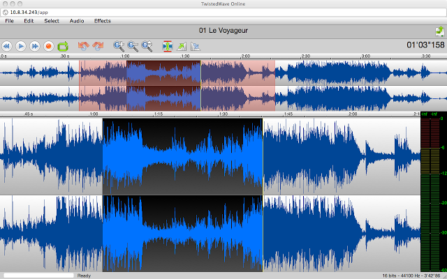Viewport: 447px width, 279px height.
Task: Open the File menu
Action: pyautogui.click(x=10, y=21)
